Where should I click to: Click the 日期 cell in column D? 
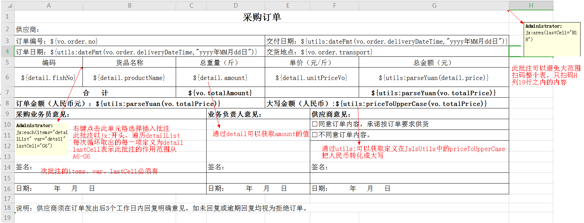coord(258,188)
